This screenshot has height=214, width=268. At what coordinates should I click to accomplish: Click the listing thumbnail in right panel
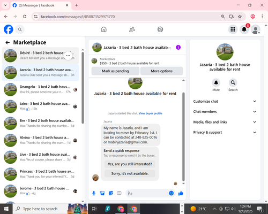[225, 52]
